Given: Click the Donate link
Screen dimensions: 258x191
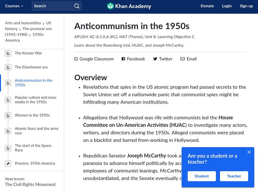Looking at the screenshot, I should (x=207, y=6).
